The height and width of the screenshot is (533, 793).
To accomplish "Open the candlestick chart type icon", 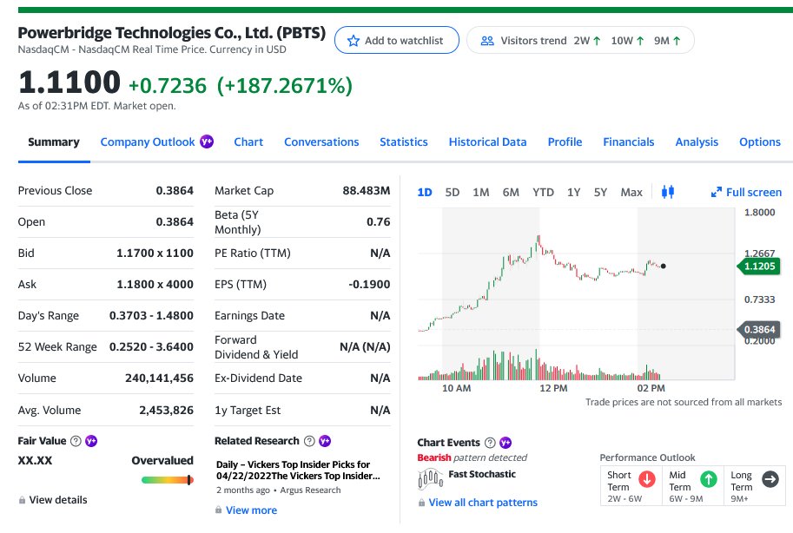I will [668, 192].
